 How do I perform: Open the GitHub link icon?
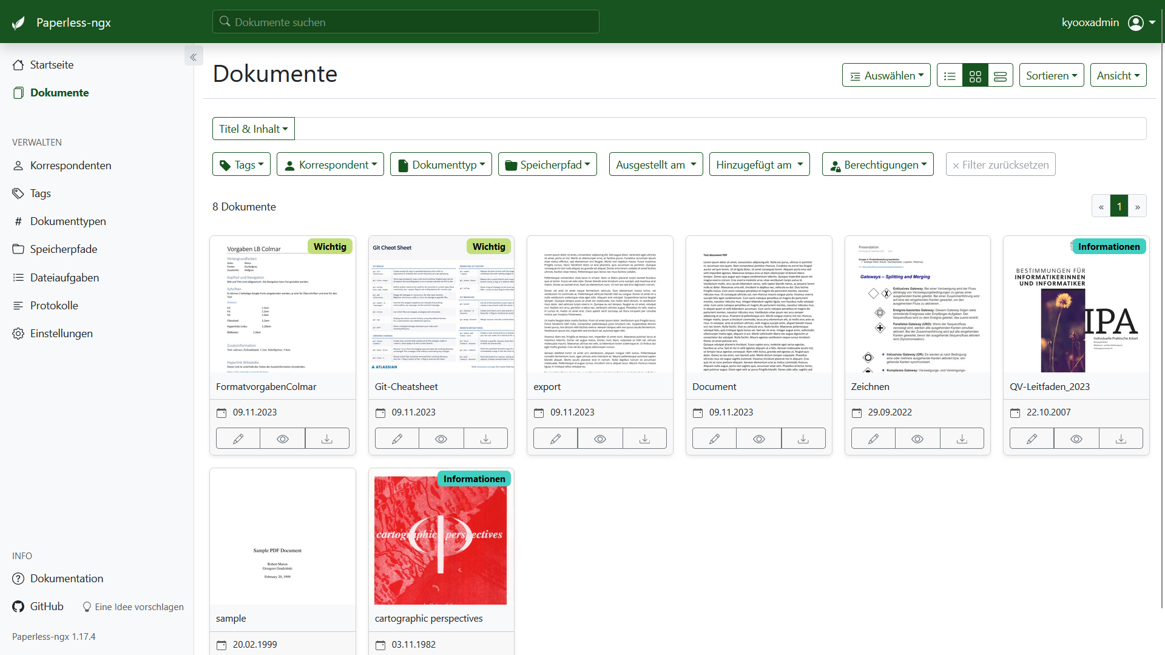click(19, 606)
